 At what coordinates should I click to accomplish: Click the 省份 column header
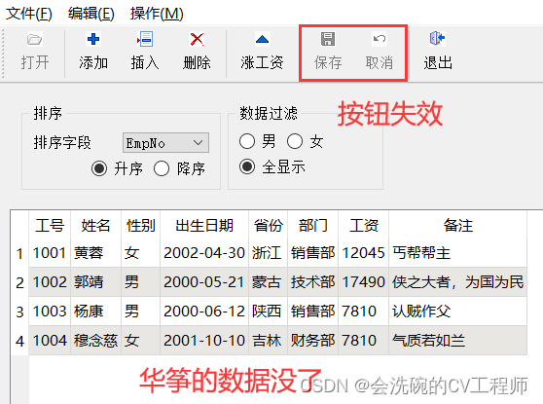(268, 226)
